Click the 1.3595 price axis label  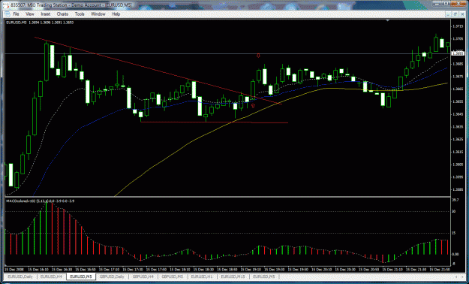[457, 177]
